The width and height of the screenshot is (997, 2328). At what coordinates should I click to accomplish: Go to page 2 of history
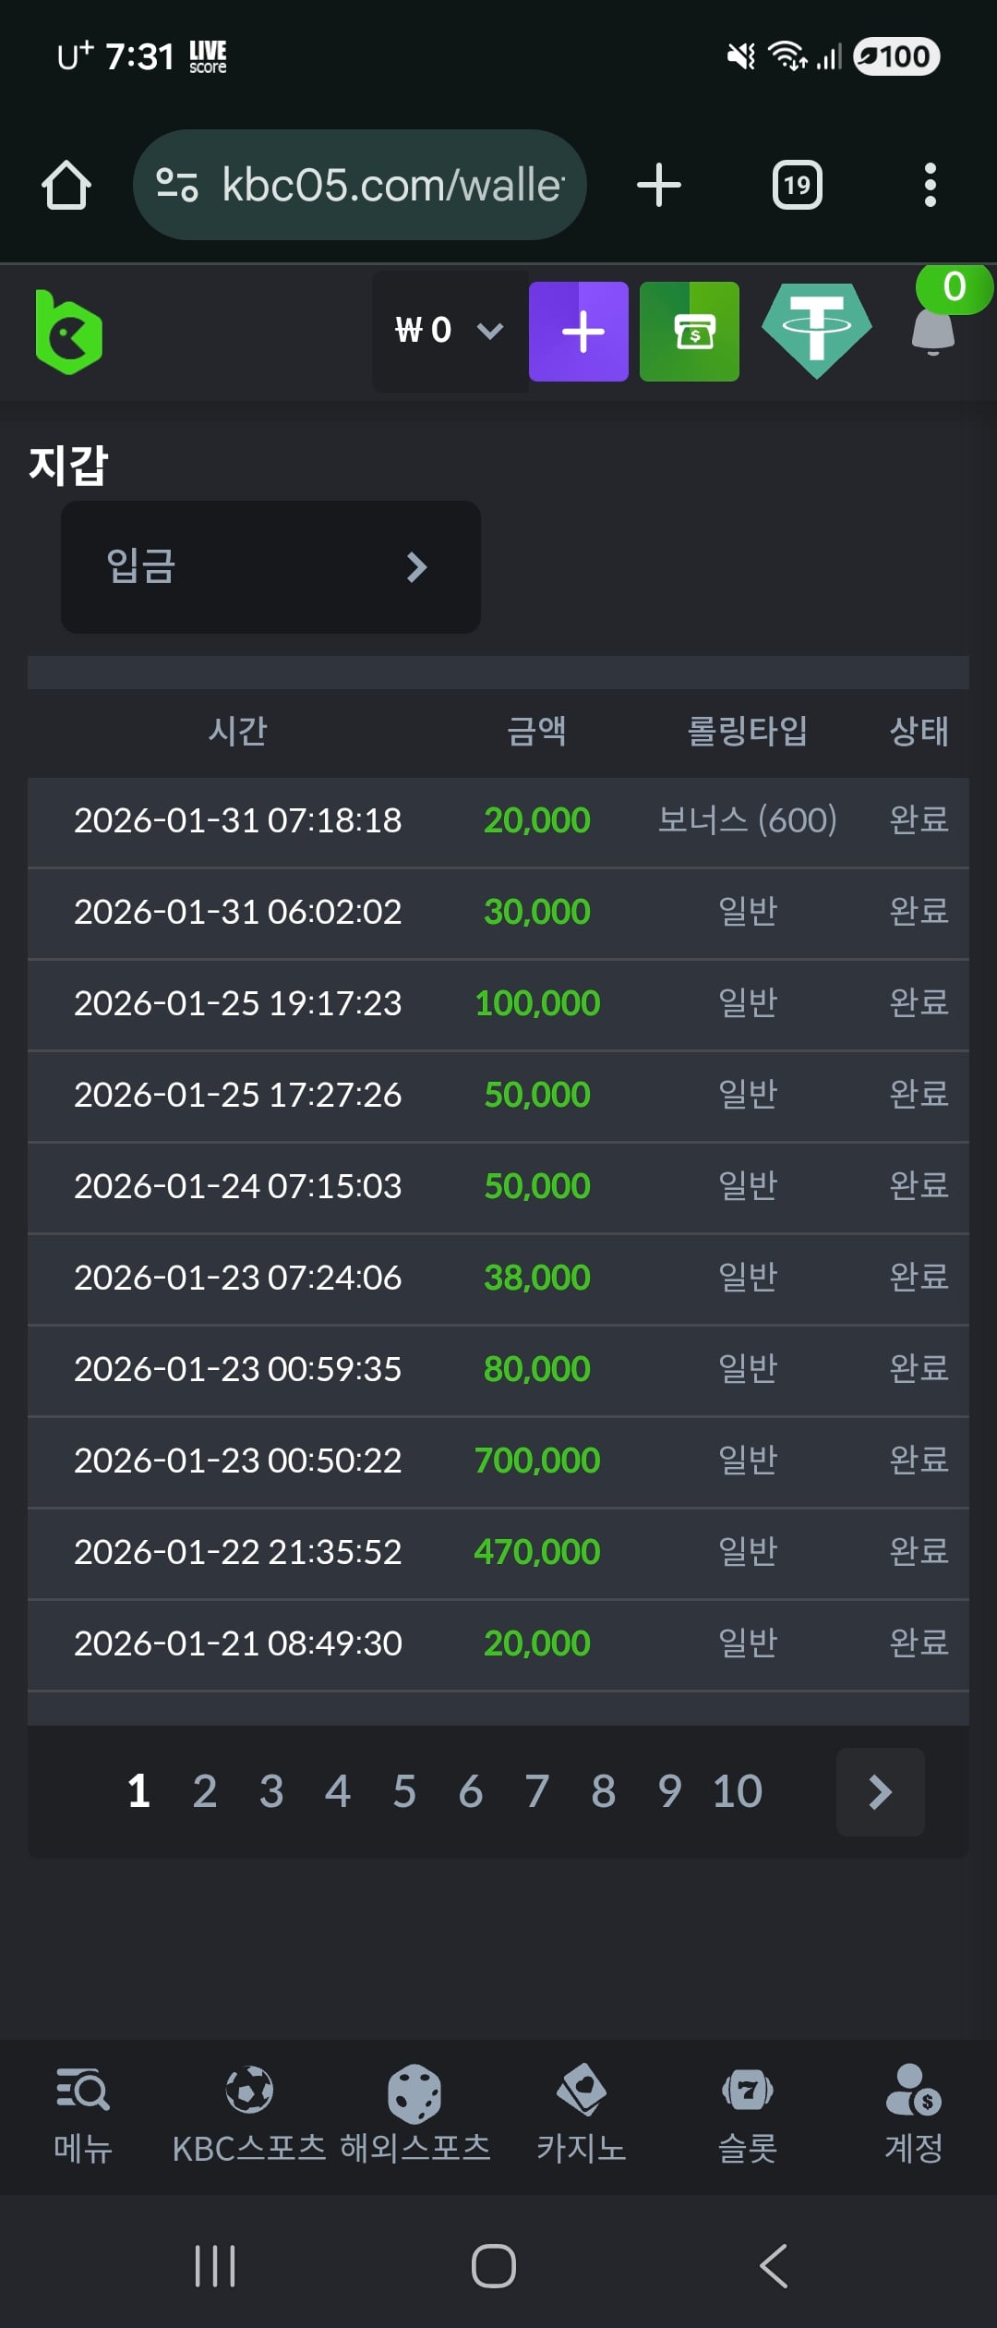click(205, 1792)
